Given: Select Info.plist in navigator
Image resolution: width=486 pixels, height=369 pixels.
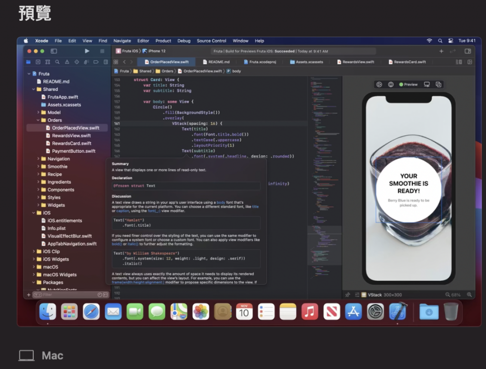Looking at the screenshot, I should (x=53, y=228).
